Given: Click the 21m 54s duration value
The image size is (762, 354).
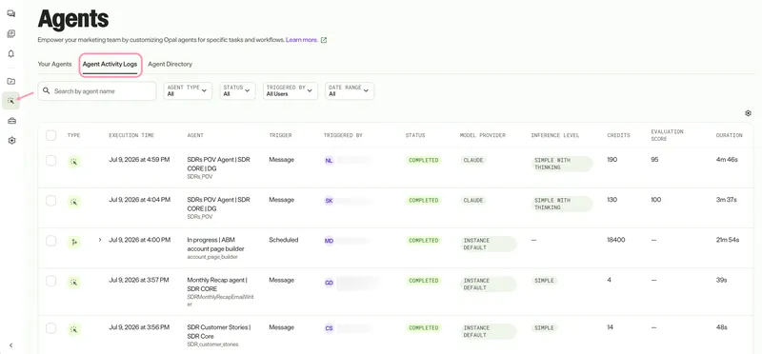Looking at the screenshot, I should pyautogui.click(x=728, y=240).
